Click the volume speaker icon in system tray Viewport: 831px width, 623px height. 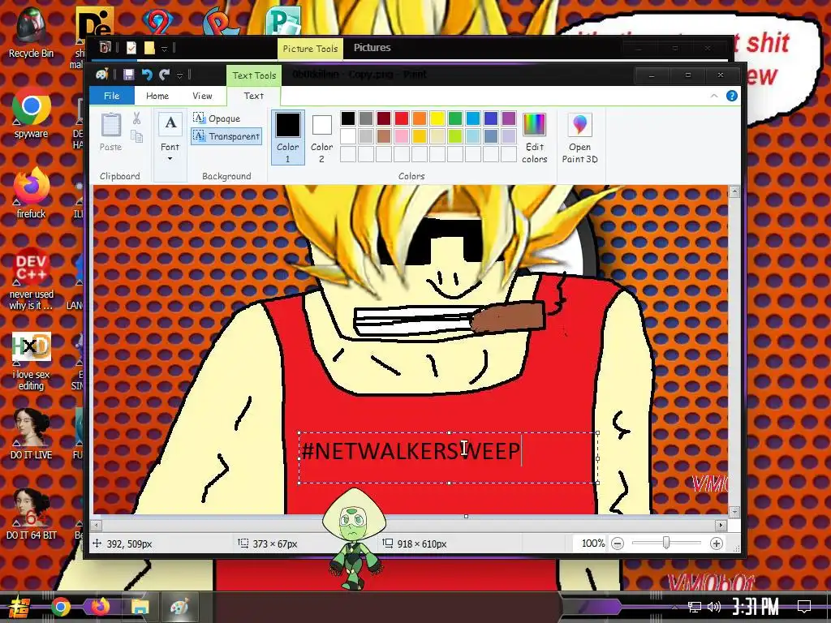pyautogui.click(x=714, y=607)
